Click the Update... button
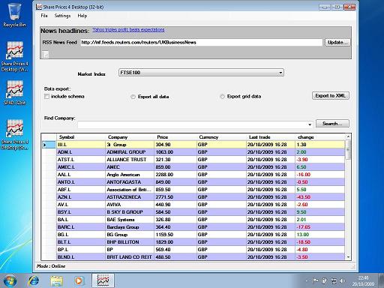The image size is (384, 288). pos(337,43)
